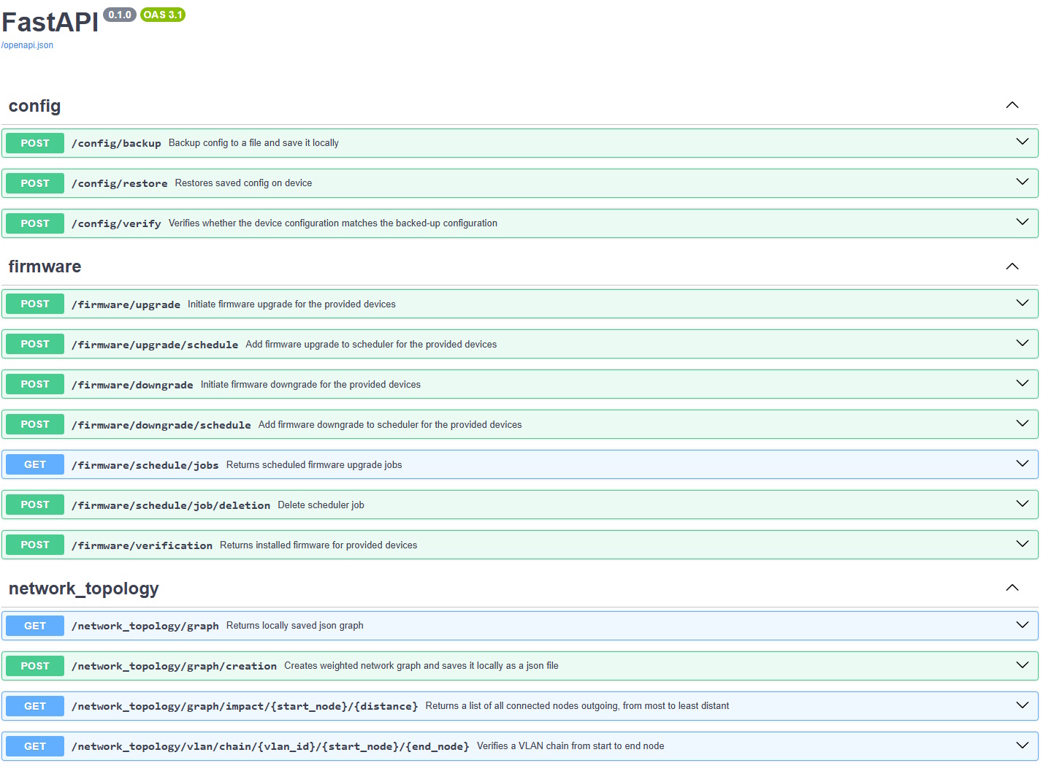Image resolution: width=1043 pixels, height=782 pixels.
Task: Collapse the config section chevron
Action: click(x=1012, y=105)
